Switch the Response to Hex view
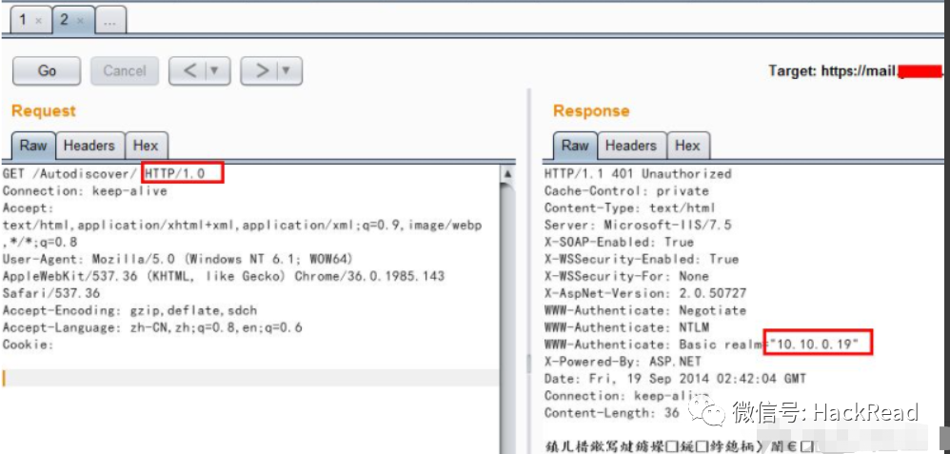 coord(687,146)
